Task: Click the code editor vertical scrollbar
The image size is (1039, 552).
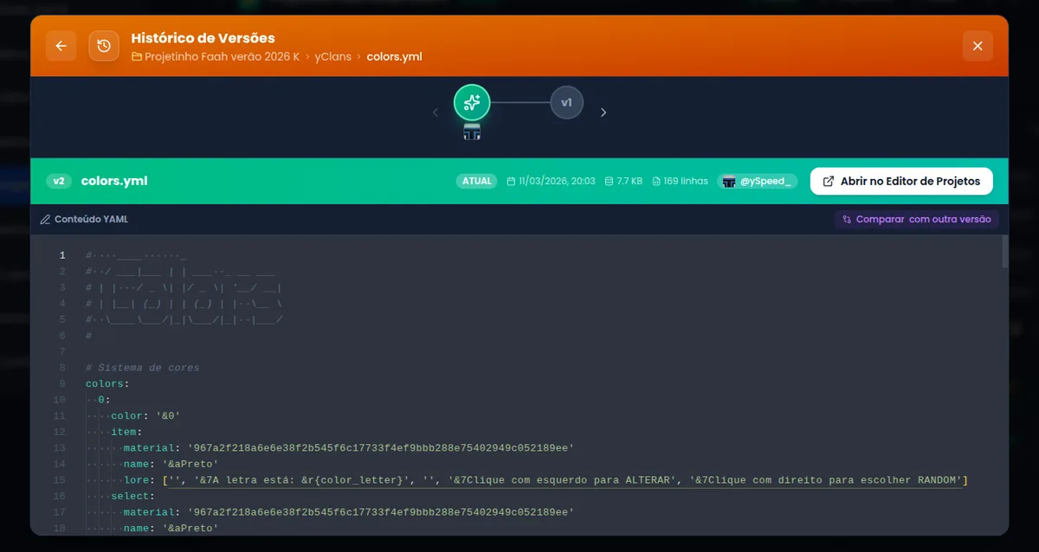Action: point(1004,252)
